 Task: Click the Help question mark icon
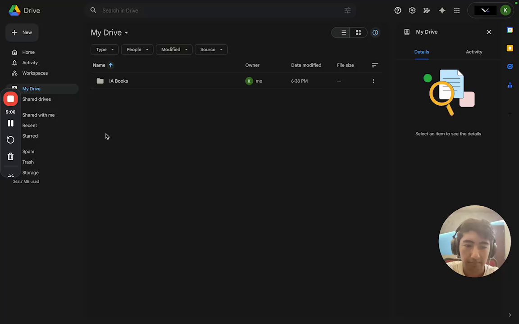[x=398, y=10]
